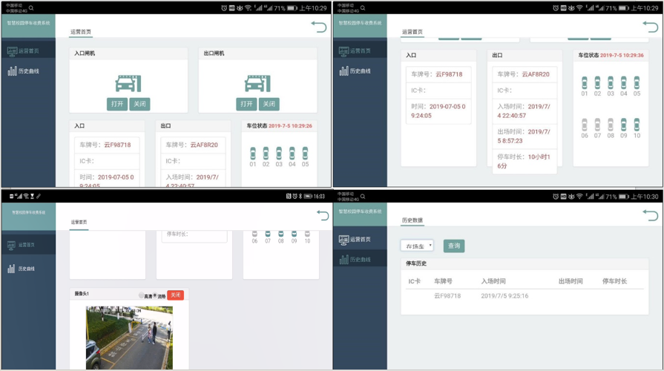Select occupied parking spot 09 on the ten-spot screen
This screenshot has width=664, height=371.
coord(624,128)
